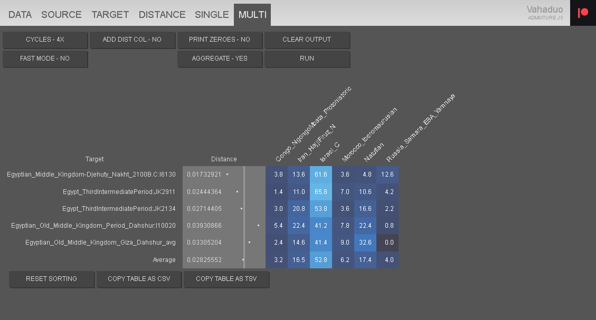
Task: Click distance value 0.03305204
Action: [x=204, y=243]
